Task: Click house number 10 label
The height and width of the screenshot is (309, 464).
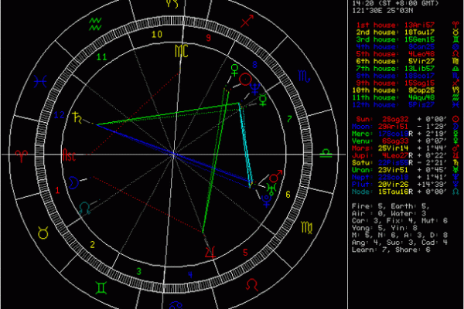Action: point(156,35)
